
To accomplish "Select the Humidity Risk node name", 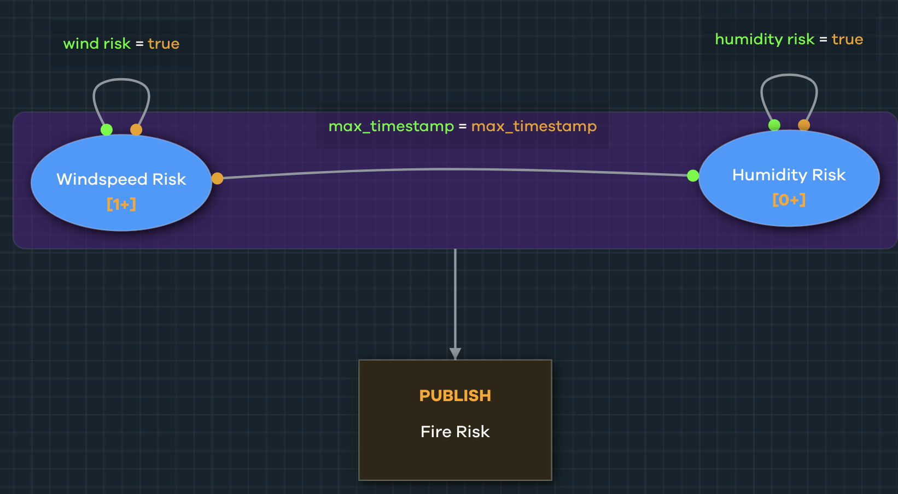I will pyautogui.click(x=789, y=175).
